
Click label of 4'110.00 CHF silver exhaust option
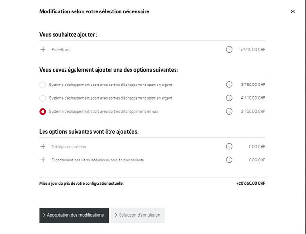110,98
